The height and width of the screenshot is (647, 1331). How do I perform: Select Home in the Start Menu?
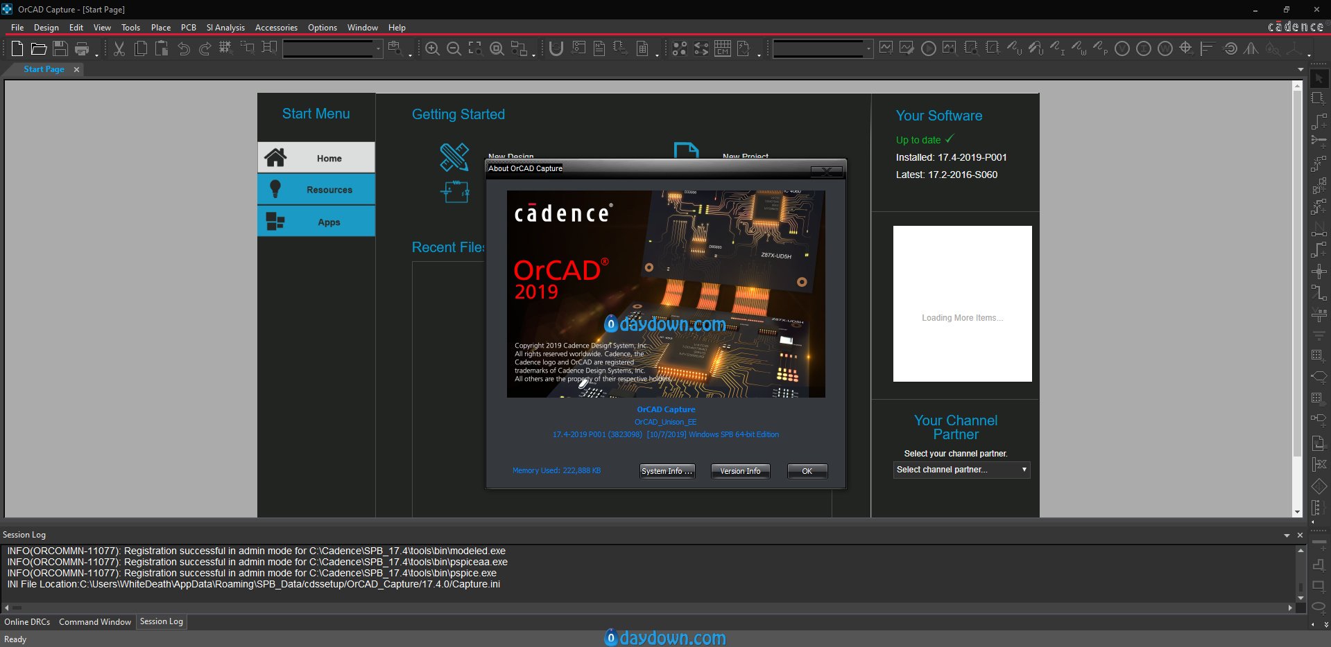tap(316, 158)
